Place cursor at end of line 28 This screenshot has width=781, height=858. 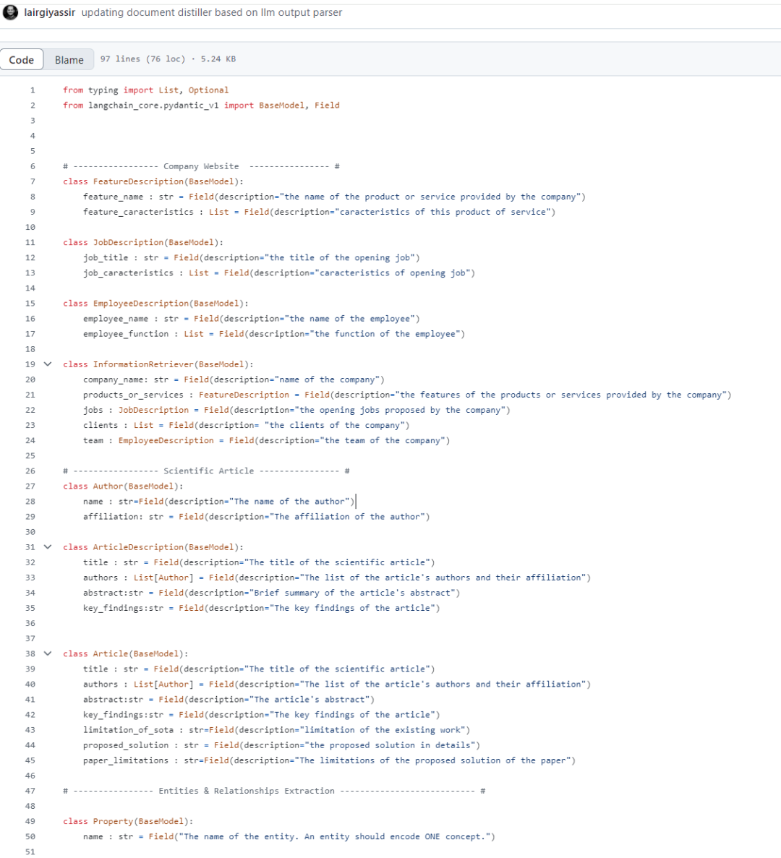click(x=355, y=502)
